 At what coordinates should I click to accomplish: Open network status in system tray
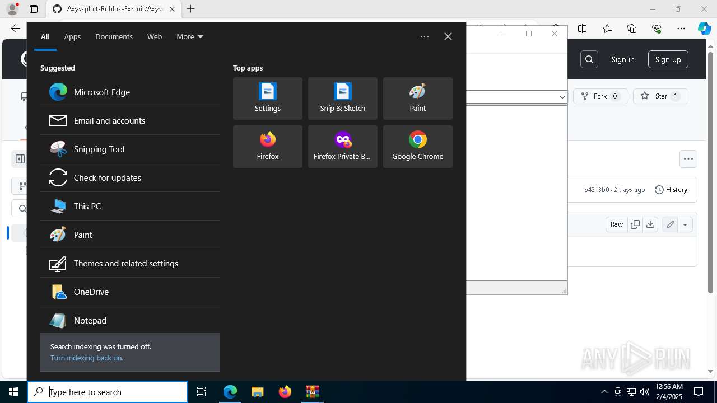click(x=631, y=392)
